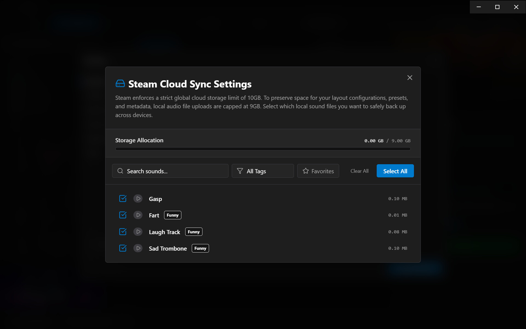Image resolution: width=526 pixels, height=329 pixels.
Task: Uncheck the Sad Trombone checkbox
Action: [x=123, y=248]
